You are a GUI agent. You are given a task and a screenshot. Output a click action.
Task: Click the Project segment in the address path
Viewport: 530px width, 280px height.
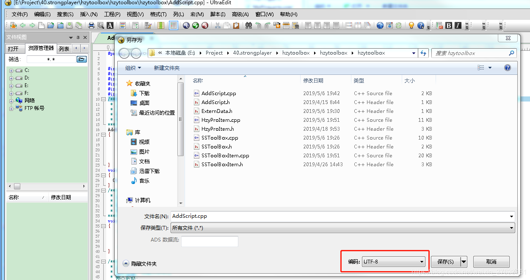coord(214,53)
